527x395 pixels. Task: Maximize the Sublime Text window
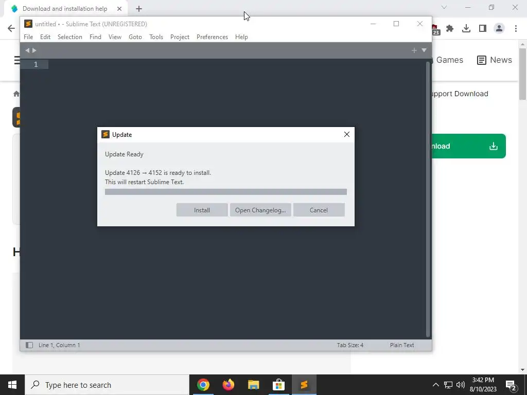396,24
